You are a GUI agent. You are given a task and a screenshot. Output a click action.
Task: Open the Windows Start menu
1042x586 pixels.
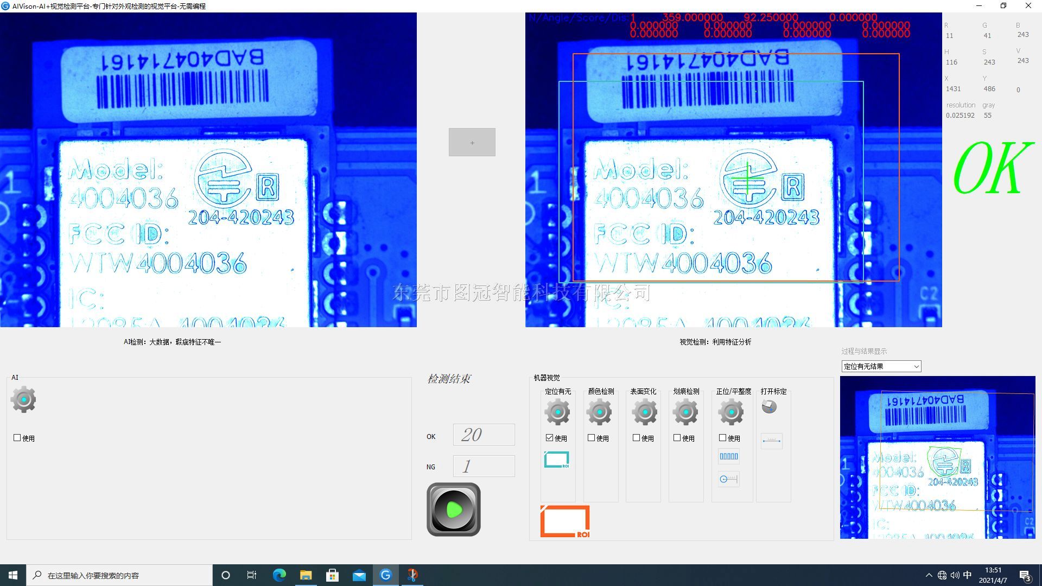click(13, 575)
